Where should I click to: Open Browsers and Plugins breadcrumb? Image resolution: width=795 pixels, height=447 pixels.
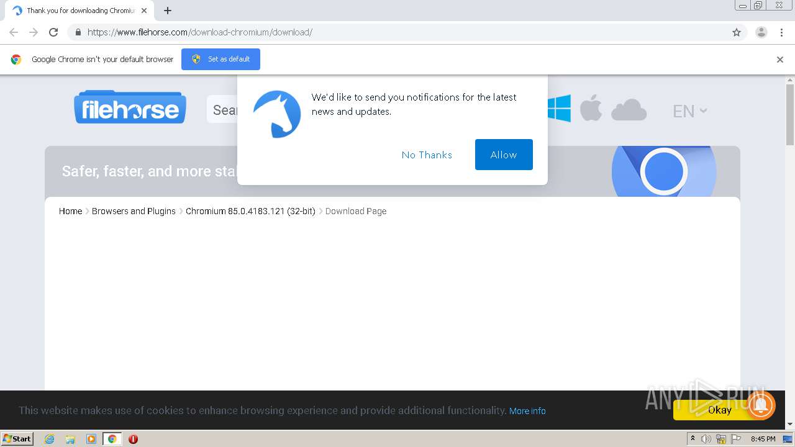pos(134,211)
